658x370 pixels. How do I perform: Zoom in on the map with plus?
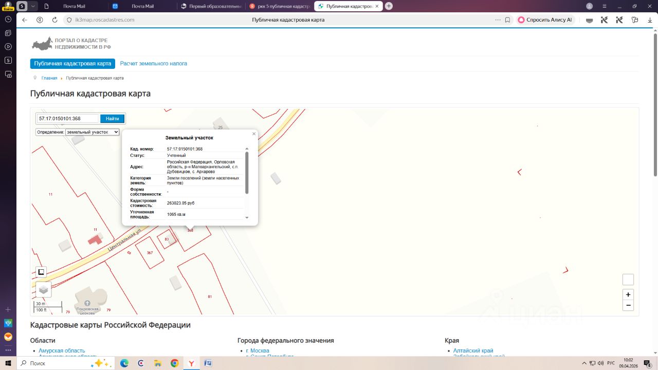coord(628,294)
